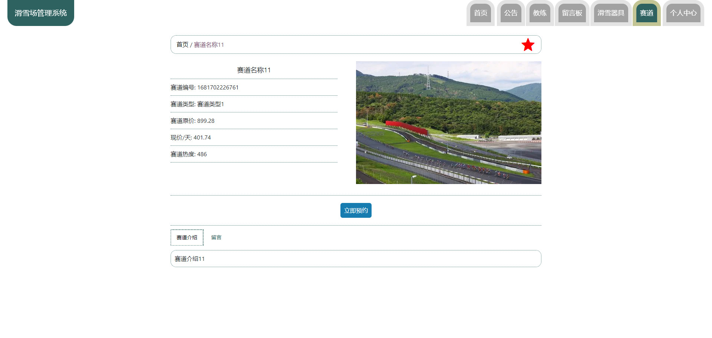The image size is (712, 338).
Task: Click the 赛道编号: 1681702226761 row
Action: click(254, 88)
